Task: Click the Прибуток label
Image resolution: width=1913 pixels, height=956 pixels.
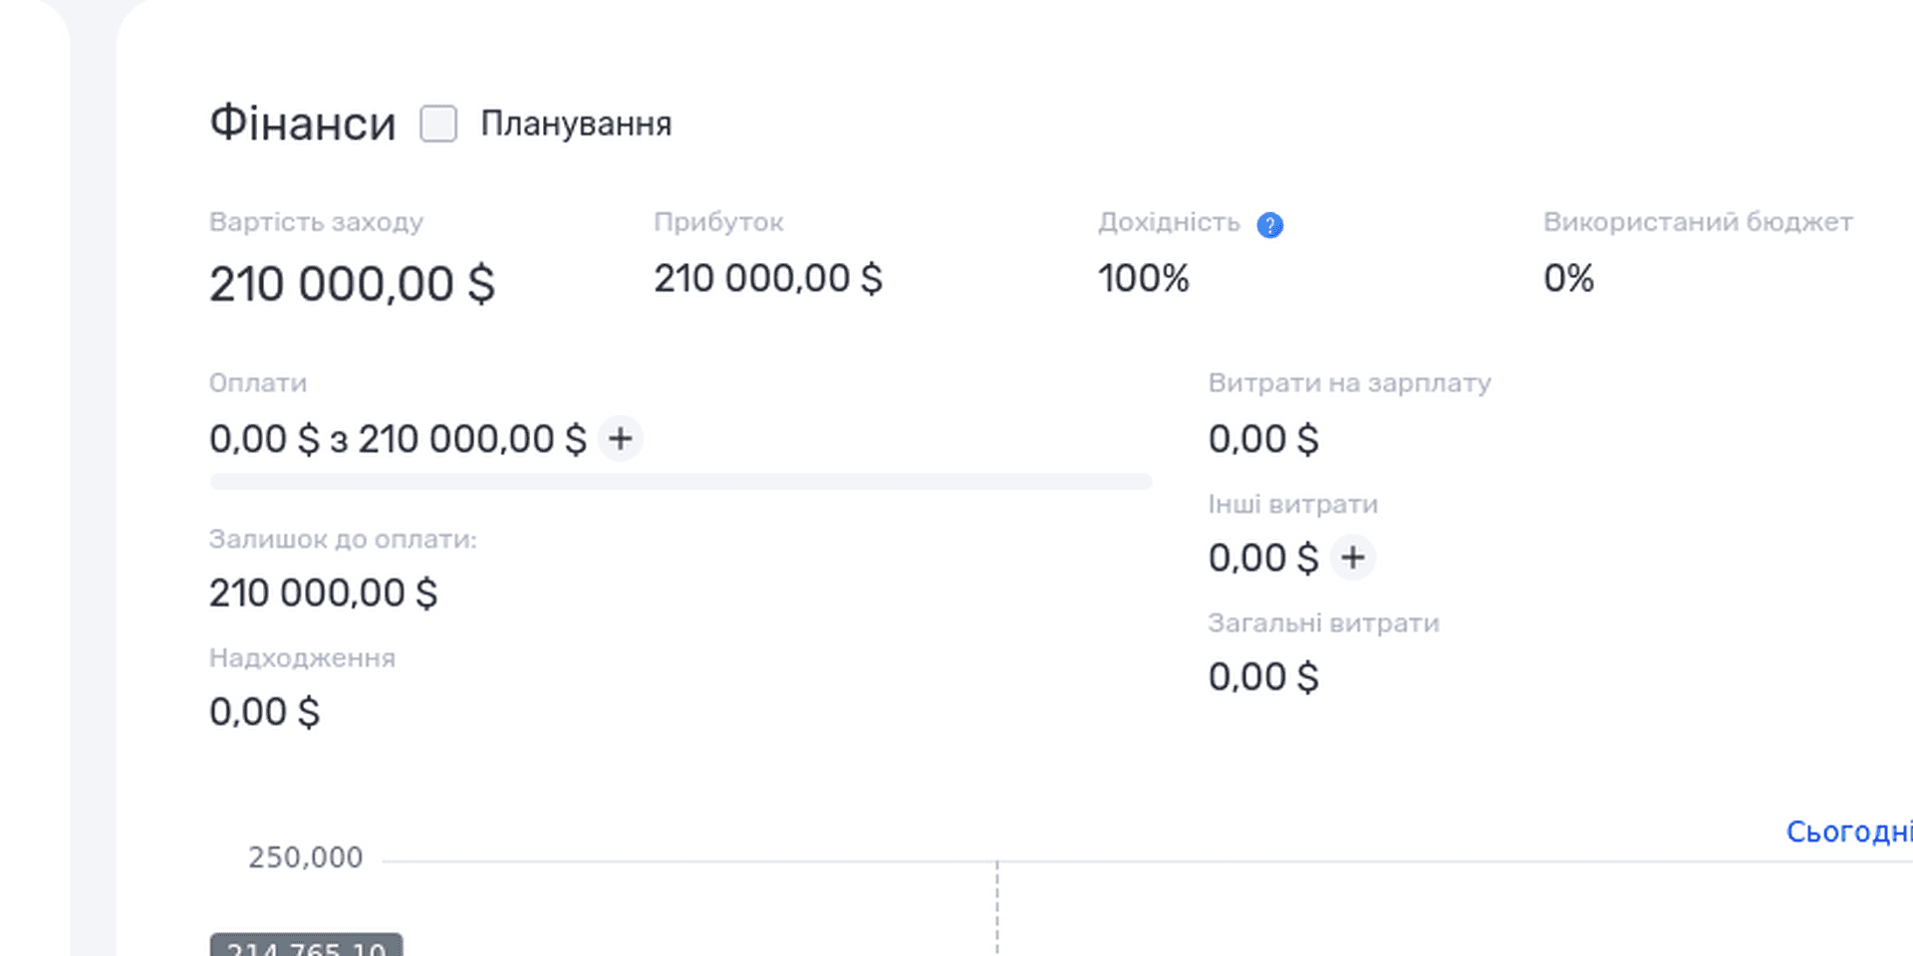Action: [x=718, y=222]
